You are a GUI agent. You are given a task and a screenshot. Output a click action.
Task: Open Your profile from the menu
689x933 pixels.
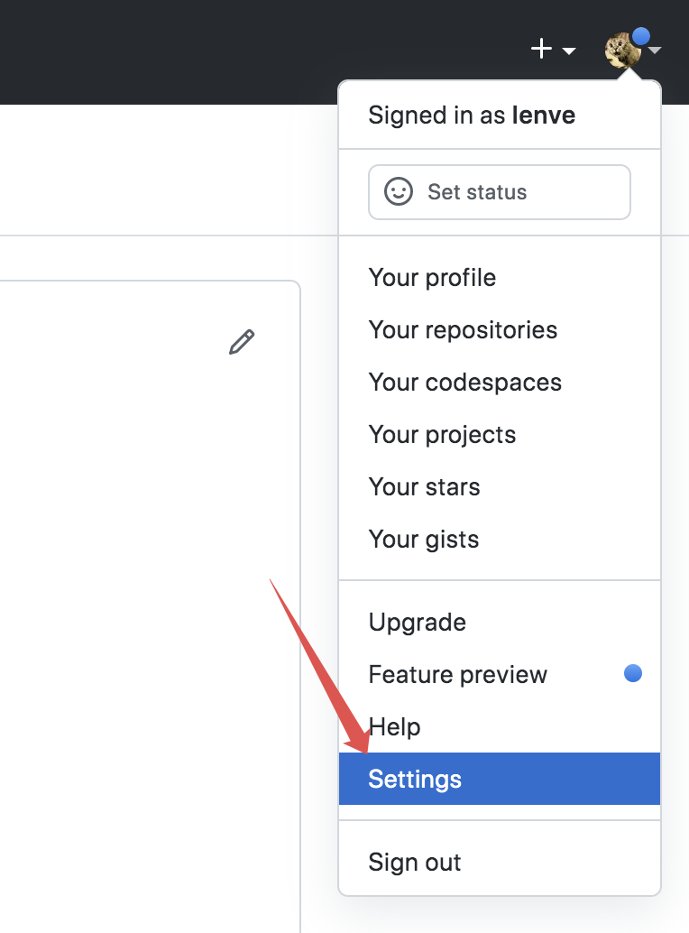[x=432, y=278]
